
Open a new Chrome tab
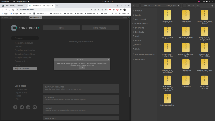pyautogui.click(x=57, y=6)
